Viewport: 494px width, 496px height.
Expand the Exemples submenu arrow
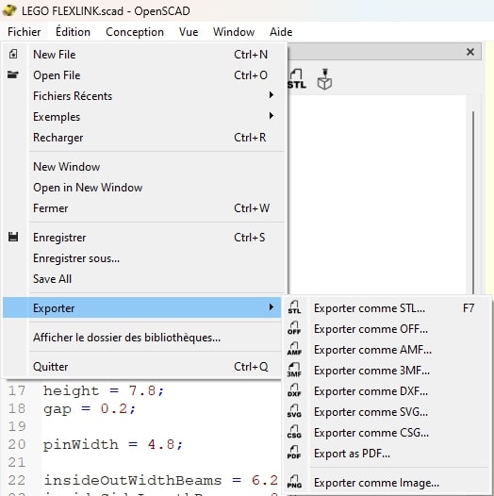point(271,116)
